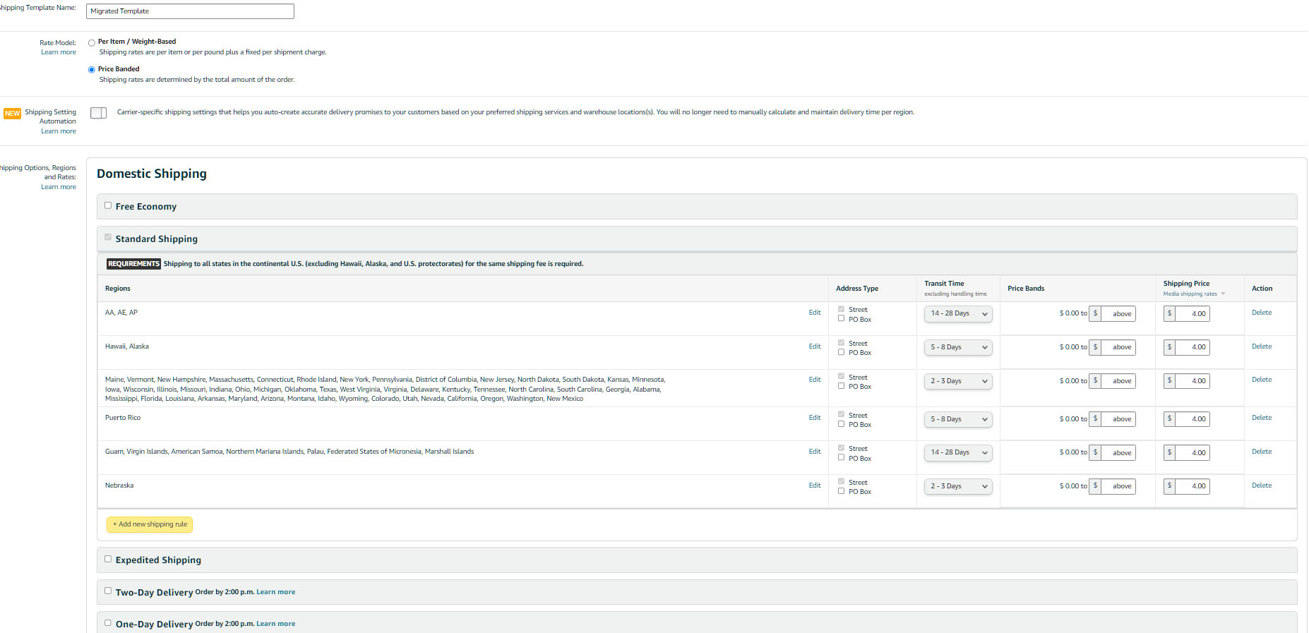Click the Shipping Template Name field
The height and width of the screenshot is (633, 1309).
[190, 11]
